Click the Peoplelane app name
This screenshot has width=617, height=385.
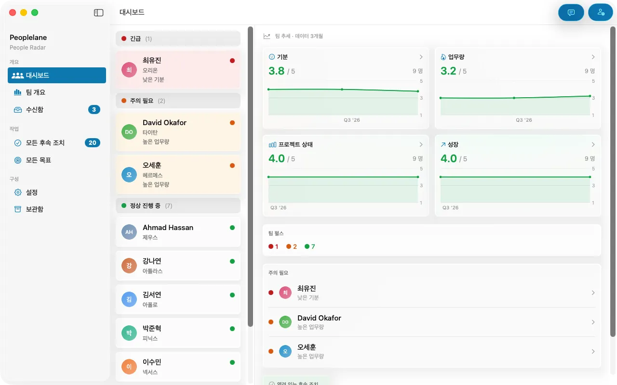(28, 38)
